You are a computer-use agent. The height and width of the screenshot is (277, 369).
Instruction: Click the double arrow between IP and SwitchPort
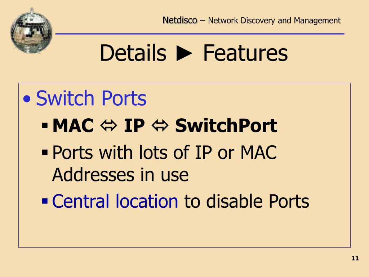pyautogui.click(x=160, y=126)
